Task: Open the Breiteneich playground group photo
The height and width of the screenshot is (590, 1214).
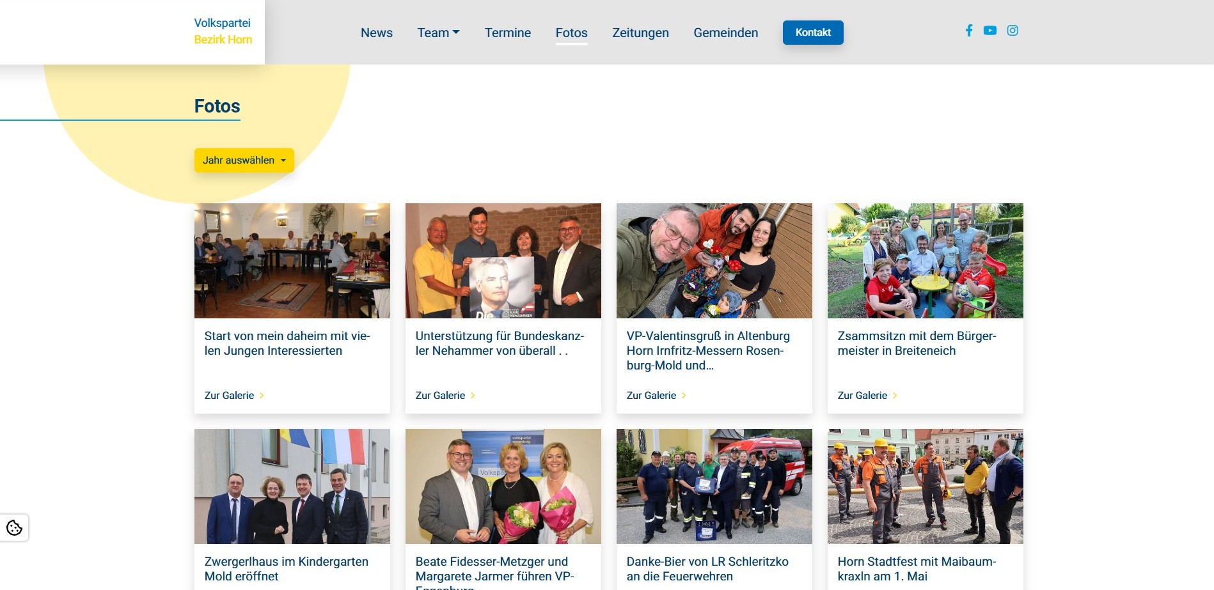Action: click(926, 261)
